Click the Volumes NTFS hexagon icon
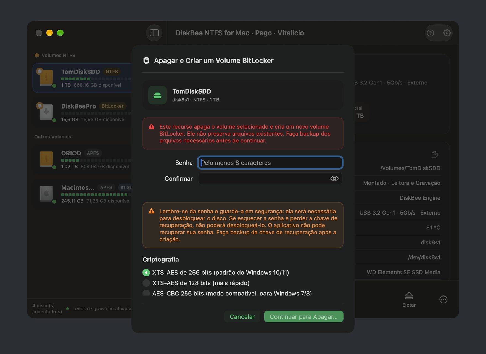This screenshot has height=354, width=486. click(37, 55)
